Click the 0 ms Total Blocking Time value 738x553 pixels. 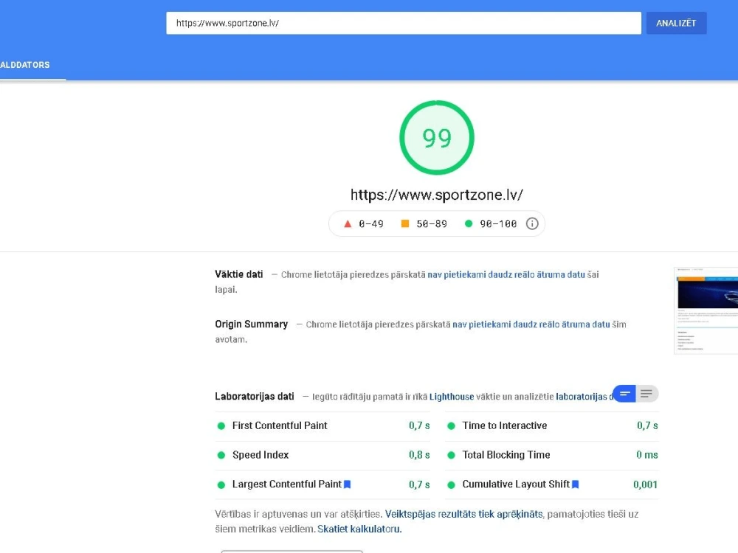[647, 455]
